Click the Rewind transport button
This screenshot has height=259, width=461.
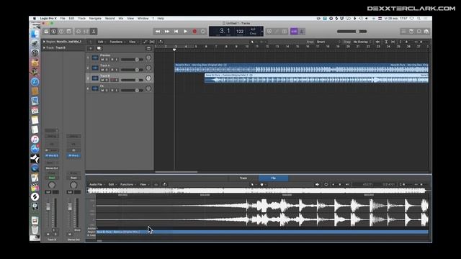click(158, 32)
